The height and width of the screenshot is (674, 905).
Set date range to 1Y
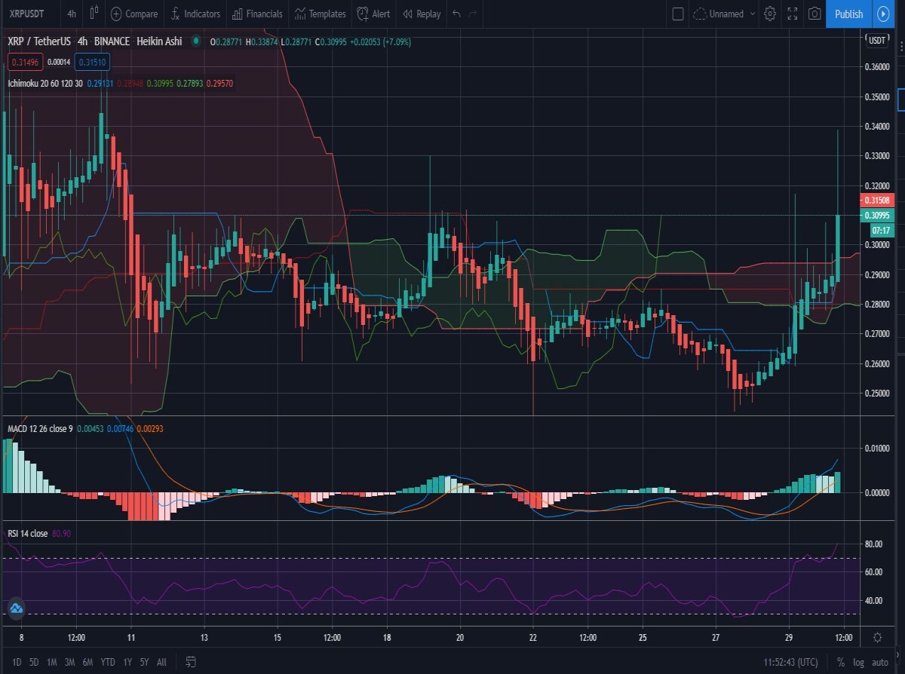pyautogui.click(x=128, y=662)
